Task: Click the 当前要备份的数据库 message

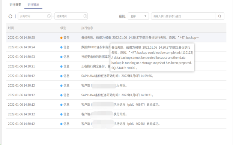Action: [x=96, y=57]
